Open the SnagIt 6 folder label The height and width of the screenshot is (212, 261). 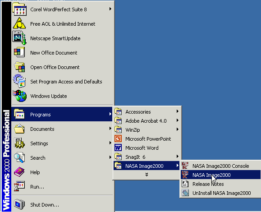[135, 157]
